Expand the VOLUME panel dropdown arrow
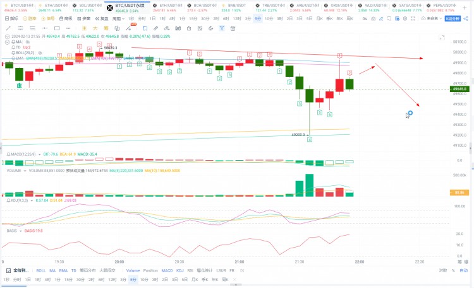This screenshot has width=474, height=288. click(25, 171)
